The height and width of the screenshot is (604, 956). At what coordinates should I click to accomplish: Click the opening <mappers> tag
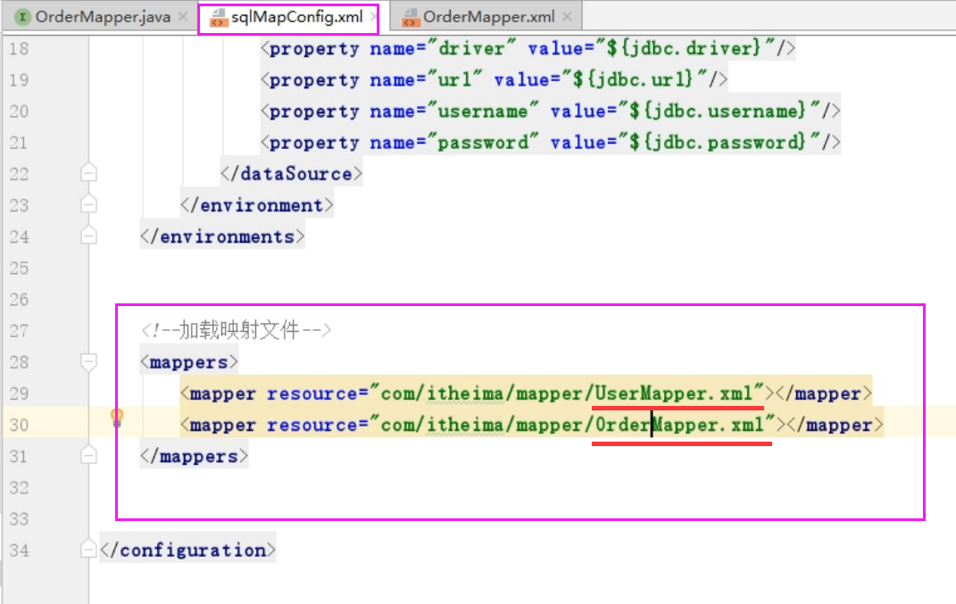pyautogui.click(x=189, y=362)
